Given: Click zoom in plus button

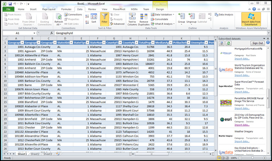Looking at the screenshot, I should tap(264, 158).
